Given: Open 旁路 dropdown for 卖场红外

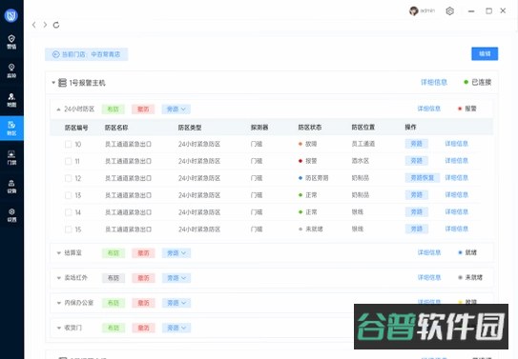Looking at the screenshot, I should click(176, 278).
